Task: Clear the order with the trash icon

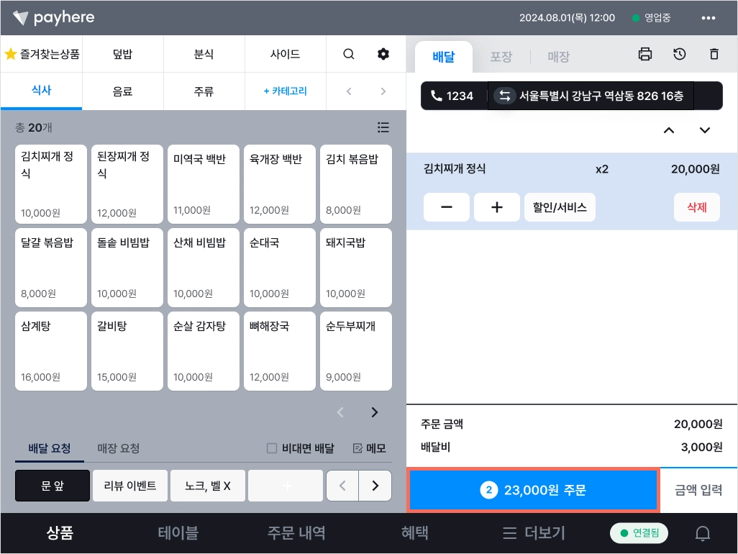Action: (x=714, y=54)
